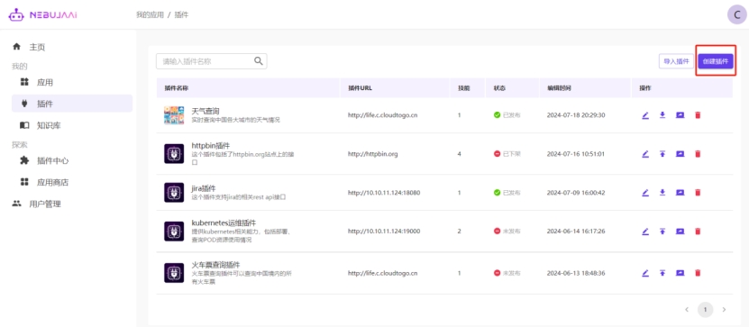The image size is (749, 327).
Task: Select page 1 in pagination
Action: 705,309
